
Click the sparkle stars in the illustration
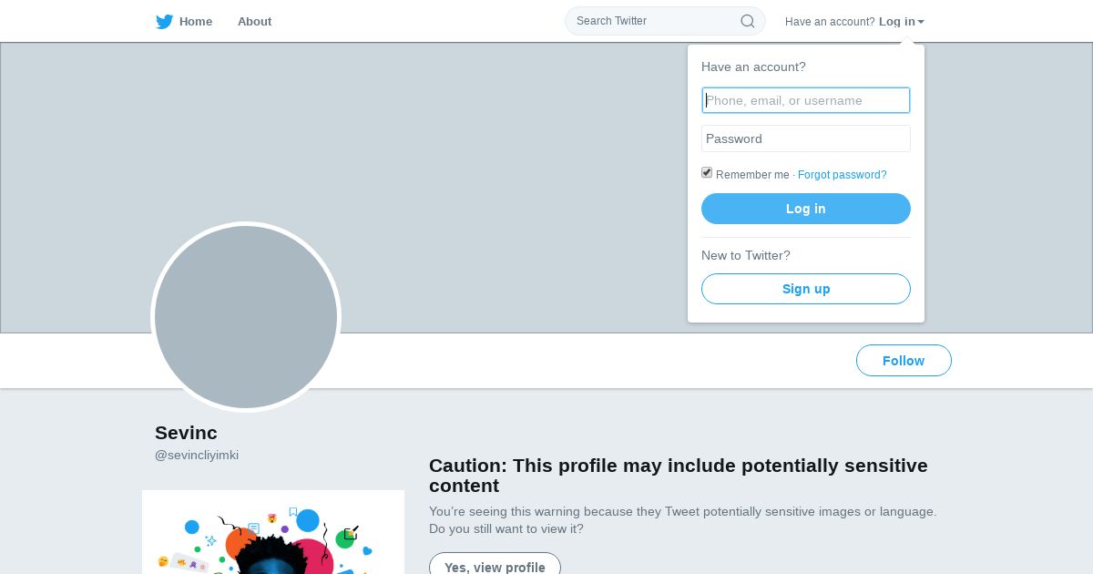click(x=211, y=541)
